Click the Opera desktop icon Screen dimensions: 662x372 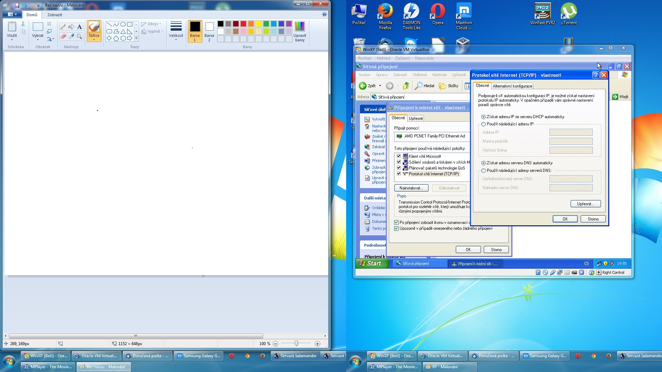[438, 14]
